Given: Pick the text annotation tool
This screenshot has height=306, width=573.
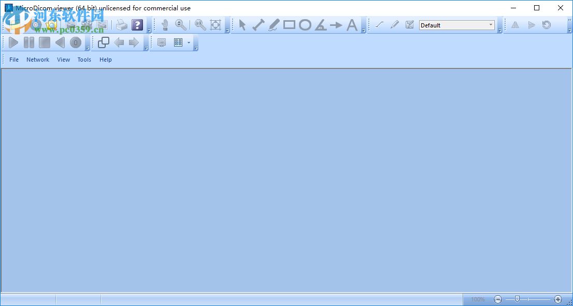Looking at the screenshot, I should coord(352,24).
